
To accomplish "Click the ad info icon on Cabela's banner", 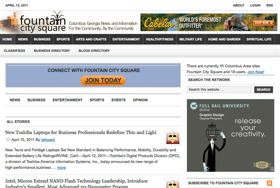I will [x=275, y=28].
